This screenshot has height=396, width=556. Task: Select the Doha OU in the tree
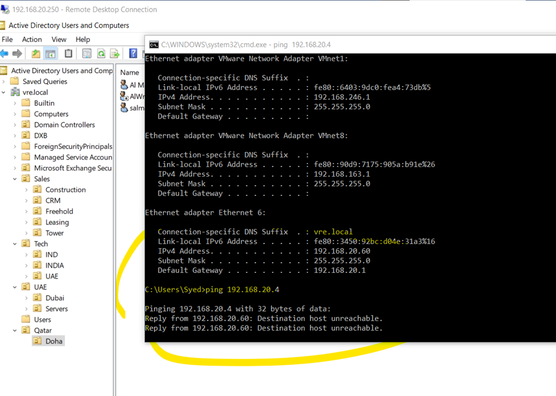[54, 341]
